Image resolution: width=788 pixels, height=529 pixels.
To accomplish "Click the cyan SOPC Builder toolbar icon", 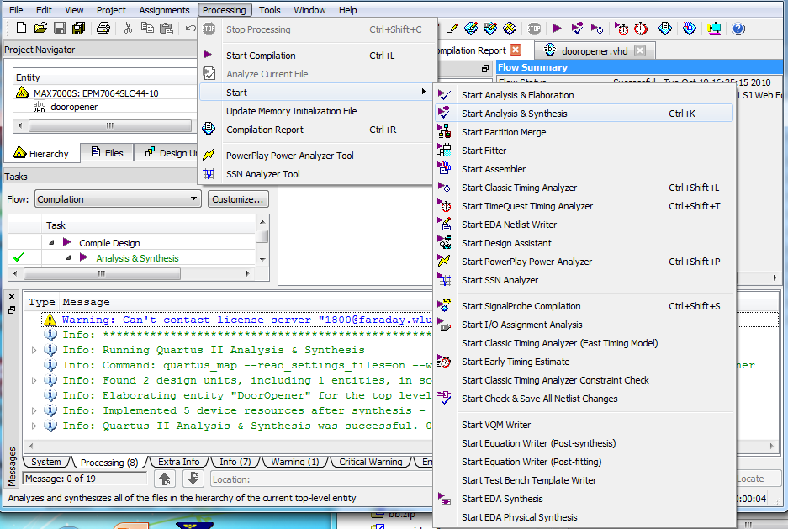I will pos(714,29).
